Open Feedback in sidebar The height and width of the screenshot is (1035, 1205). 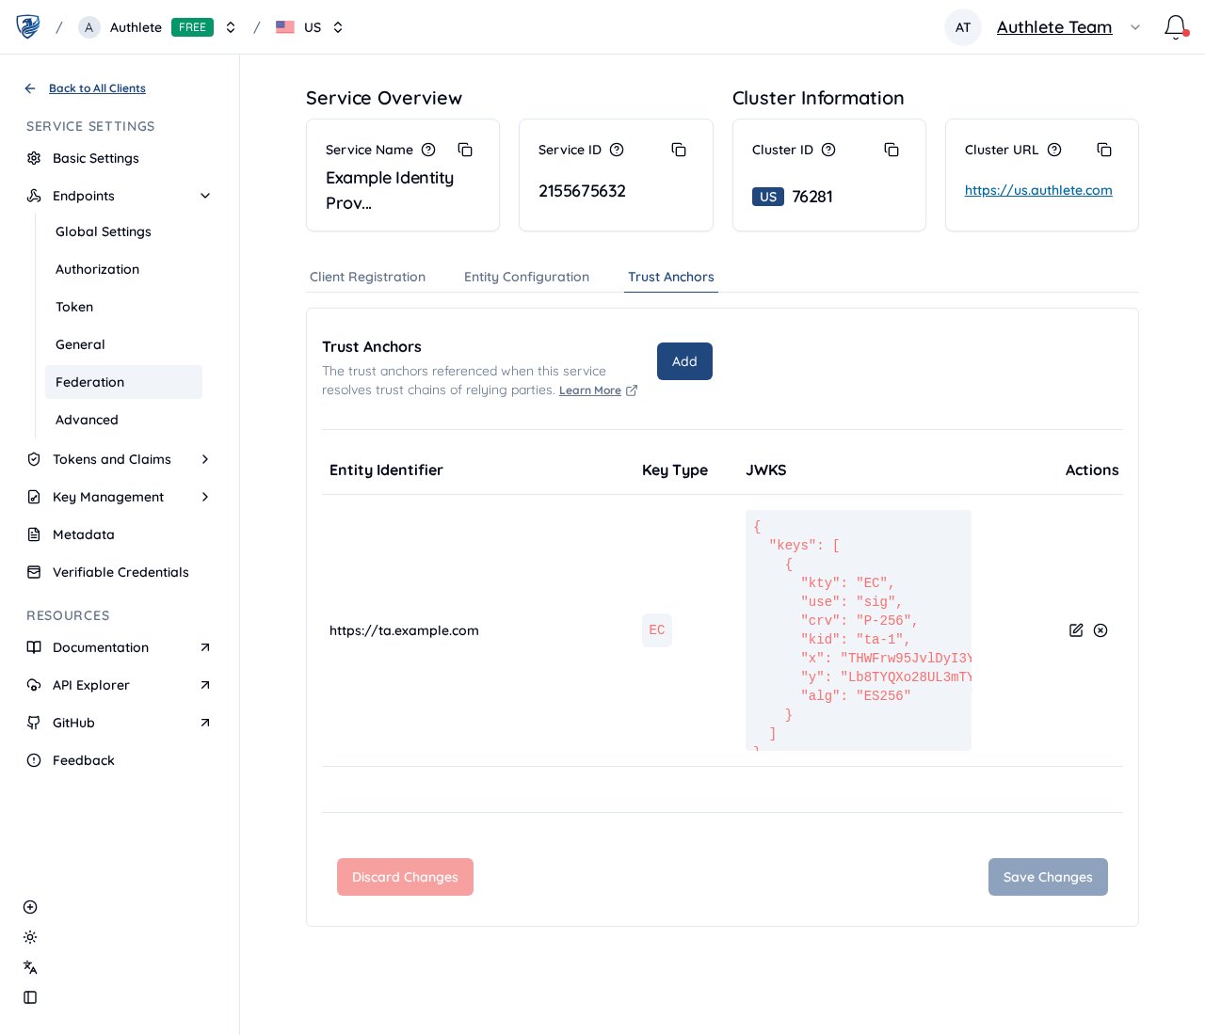tap(84, 760)
